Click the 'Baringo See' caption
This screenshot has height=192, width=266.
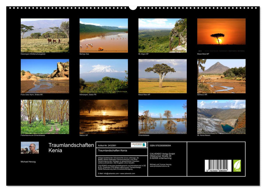tap(84, 54)
